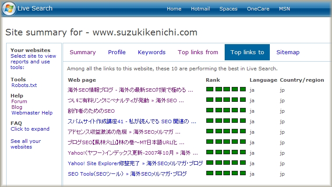332x187 pixels.
Task: Open the Yahoo! Site Explorer修整完了 link
Action: click(x=135, y=163)
